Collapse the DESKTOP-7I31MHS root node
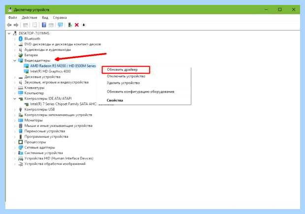Image resolution: width=305 pixels, height=214 pixels. coord(9,33)
